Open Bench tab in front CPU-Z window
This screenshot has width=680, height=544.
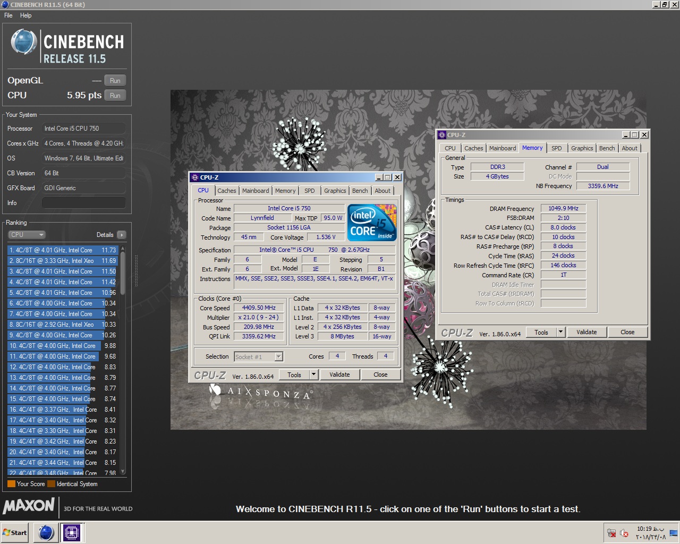pos(360,191)
